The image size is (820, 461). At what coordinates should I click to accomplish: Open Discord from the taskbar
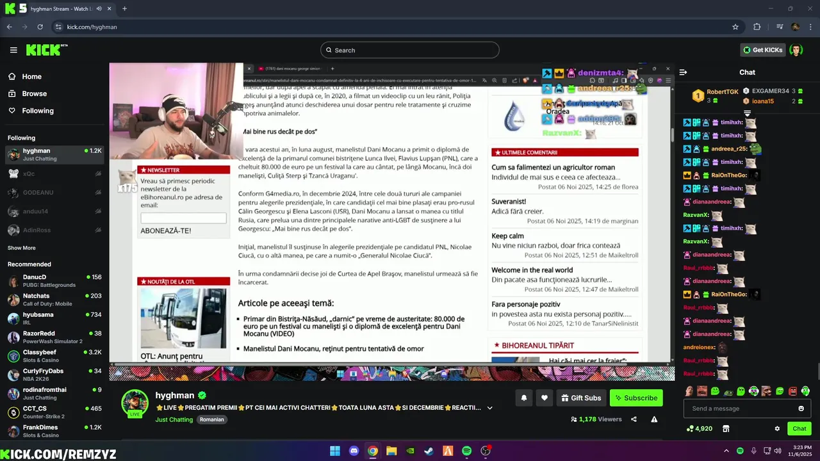tap(354, 451)
